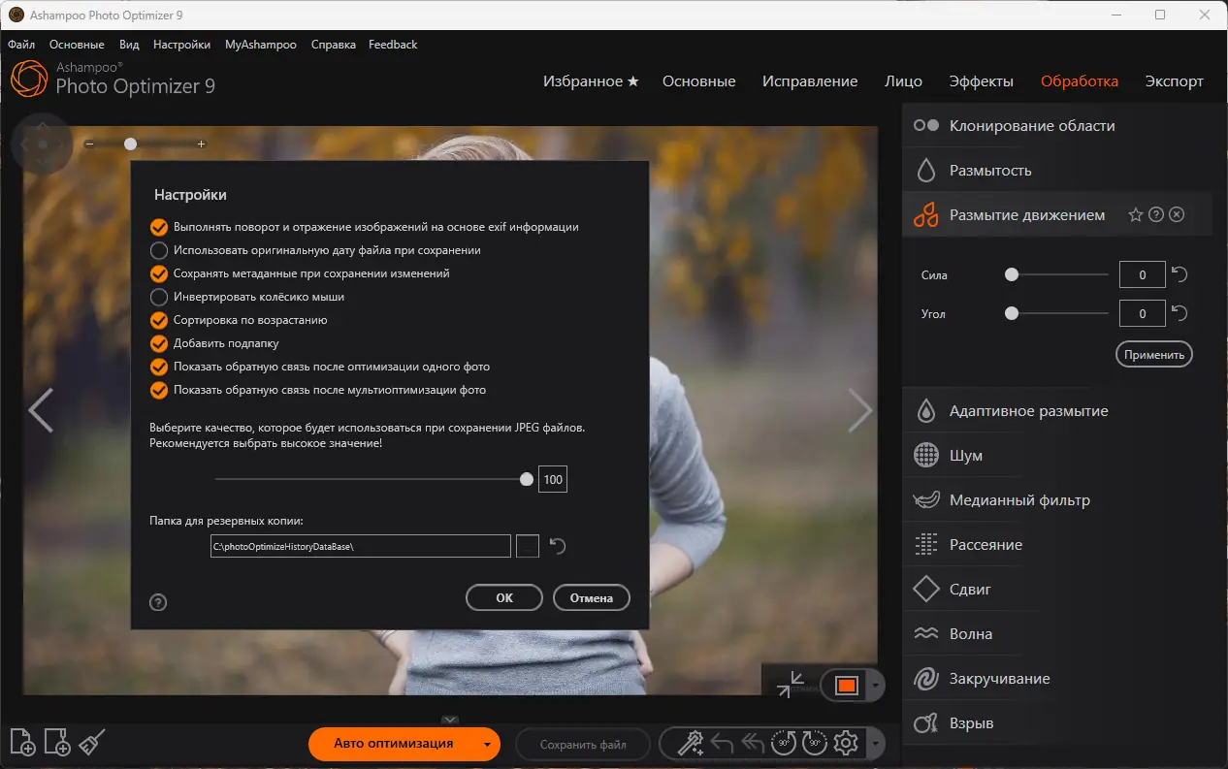Image resolution: width=1228 pixels, height=769 pixels.
Task: Click the Угол slider handle
Action: pyautogui.click(x=1012, y=313)
